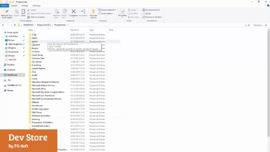This screenshot has height=152, width=270.
Task: Click the Supprimer X icon
Action: click(73, 11)
